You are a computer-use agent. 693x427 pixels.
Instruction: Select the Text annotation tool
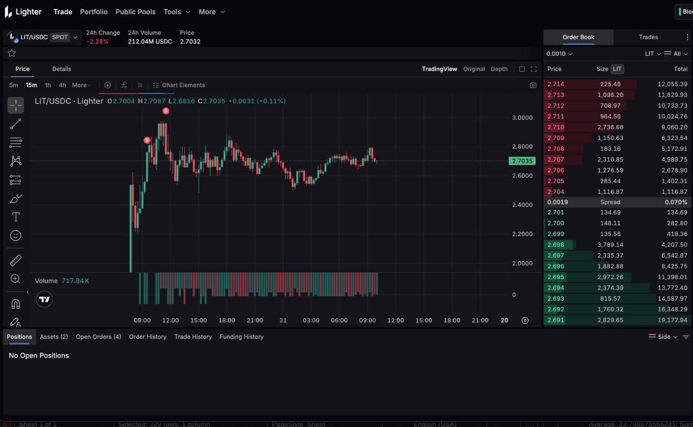[16, 217]
